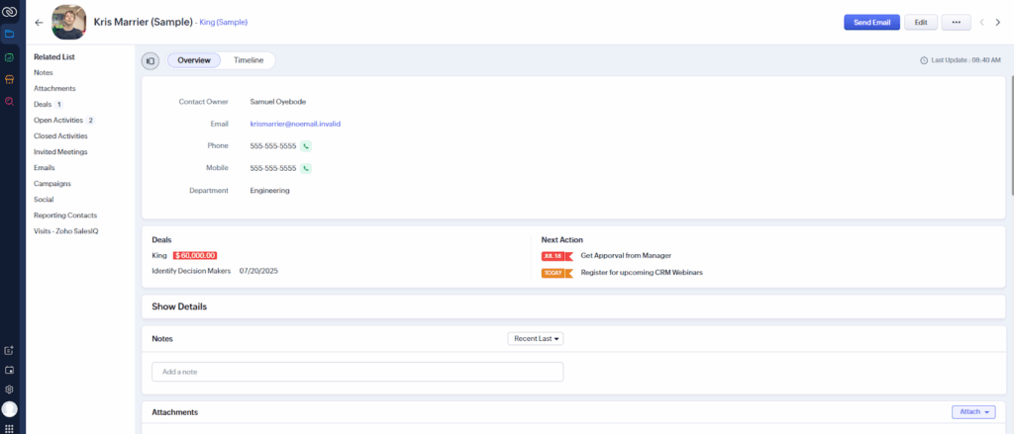Switch to the Timeline tab

249,60
